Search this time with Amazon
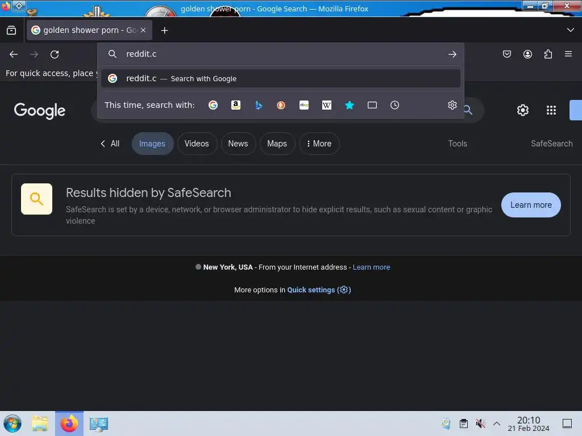 click(236, 105)
